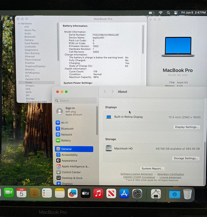The width and height of the screenshot is (207, 217).
Task: Open the Calendar app in Dock
Action: (x=21, y=193)
